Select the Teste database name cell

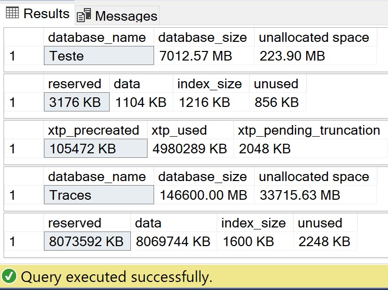tap(99, 55)
